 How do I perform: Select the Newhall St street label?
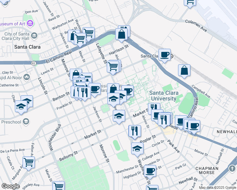188,180
